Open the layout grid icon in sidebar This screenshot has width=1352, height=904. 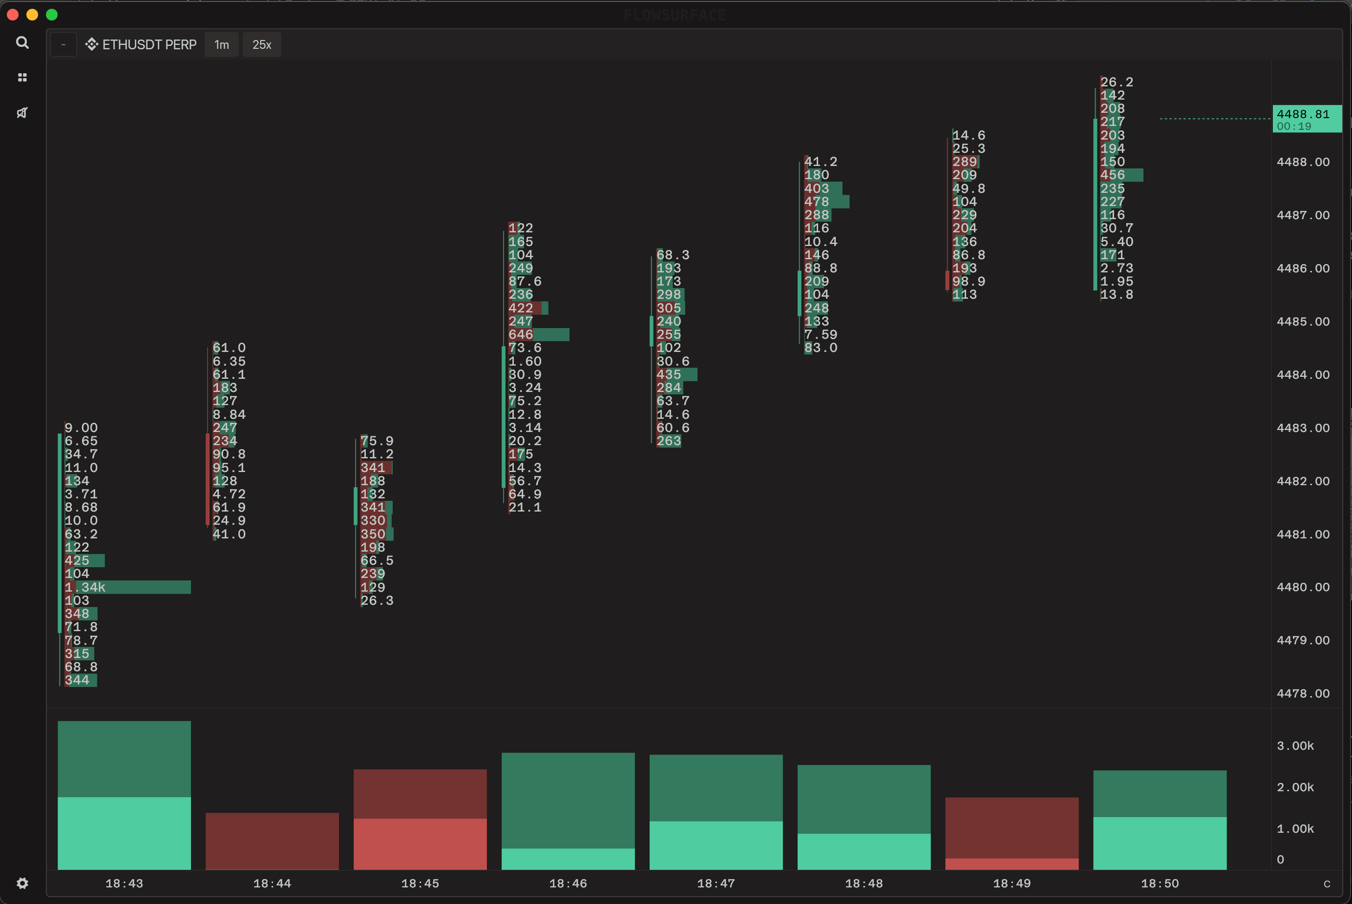(22, 77)
